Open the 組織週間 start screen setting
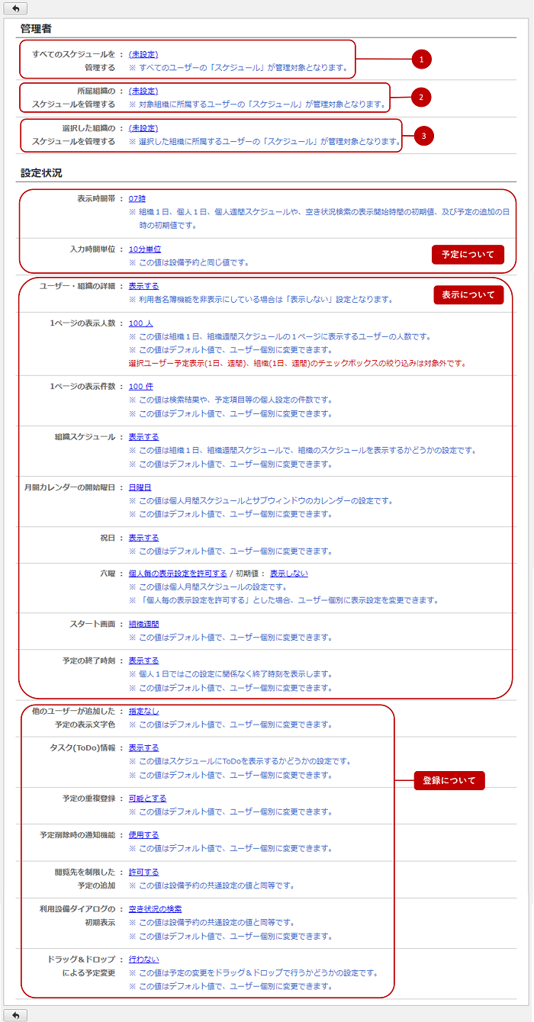The width and height of the screenshot is (534, 1022). (143, 624)
